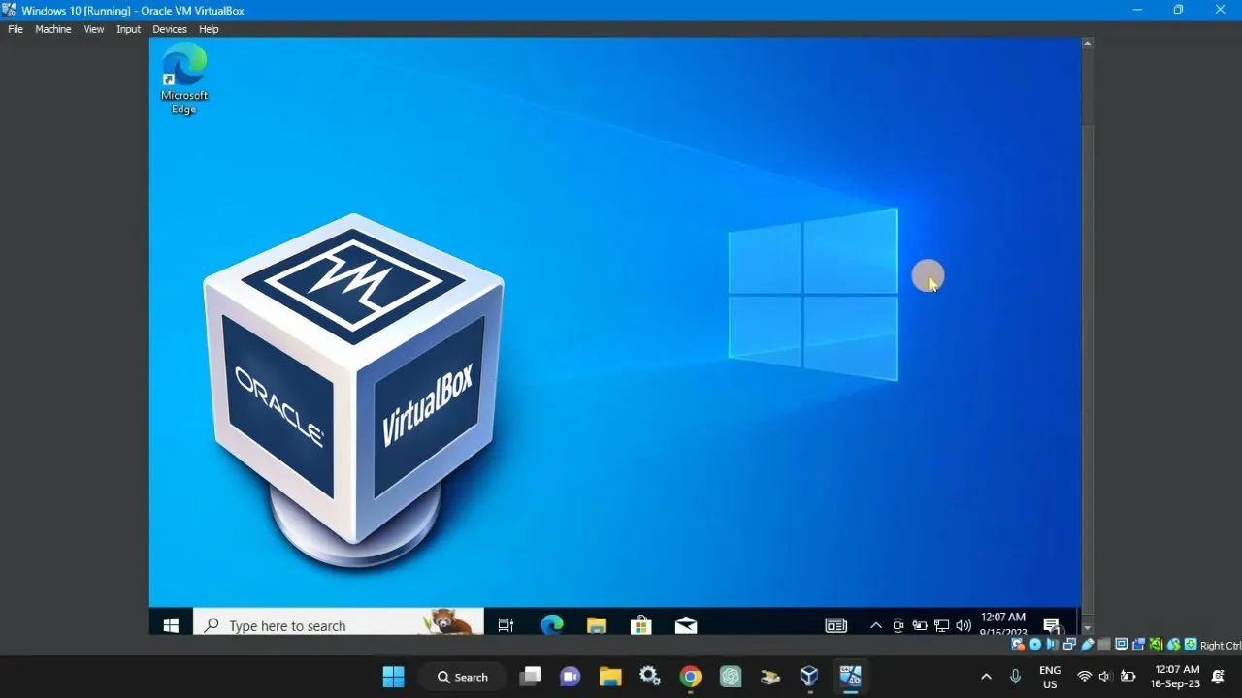
Task: Click the host taskbar Search box
Action: pos(464,677)
